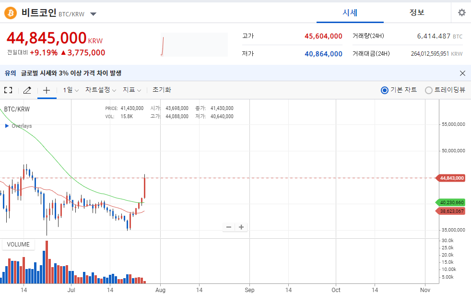
Task: Select the 트레이딩뷰 radio button
Action: pos(429,90)
